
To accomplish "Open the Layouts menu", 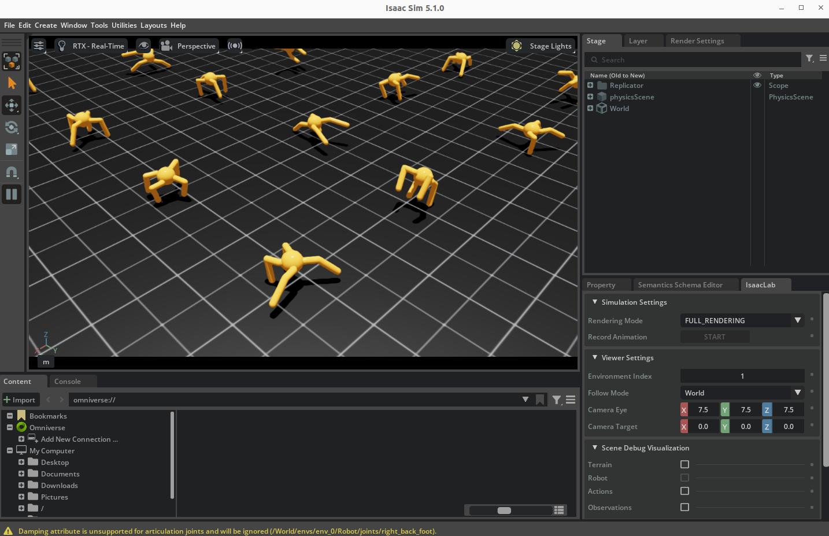I will (154, 25).
